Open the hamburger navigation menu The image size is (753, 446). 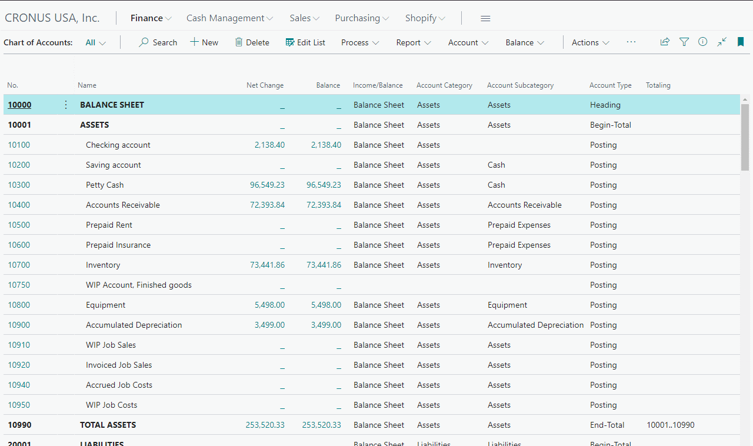pyautogui.click(x=485, y=18)
